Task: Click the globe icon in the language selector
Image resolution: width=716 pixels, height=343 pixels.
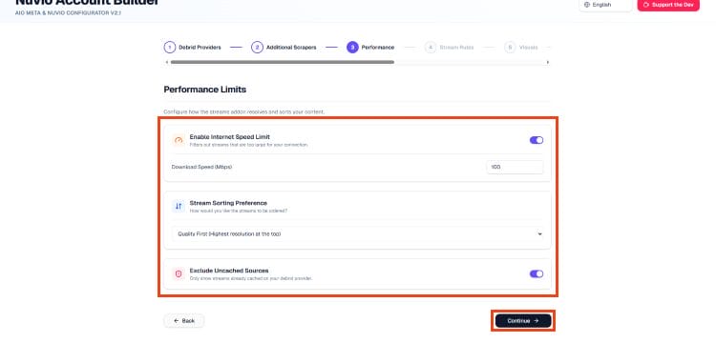Action: pos(587,5)
